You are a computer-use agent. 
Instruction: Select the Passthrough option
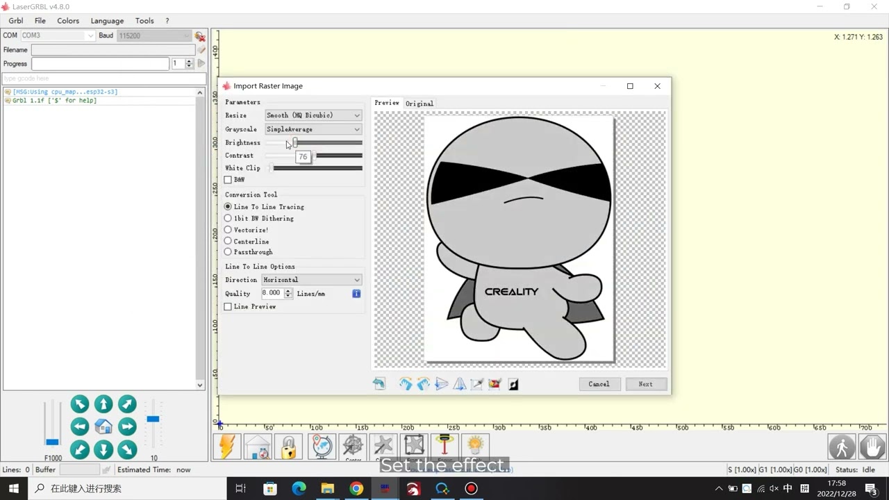click(249, 252)
